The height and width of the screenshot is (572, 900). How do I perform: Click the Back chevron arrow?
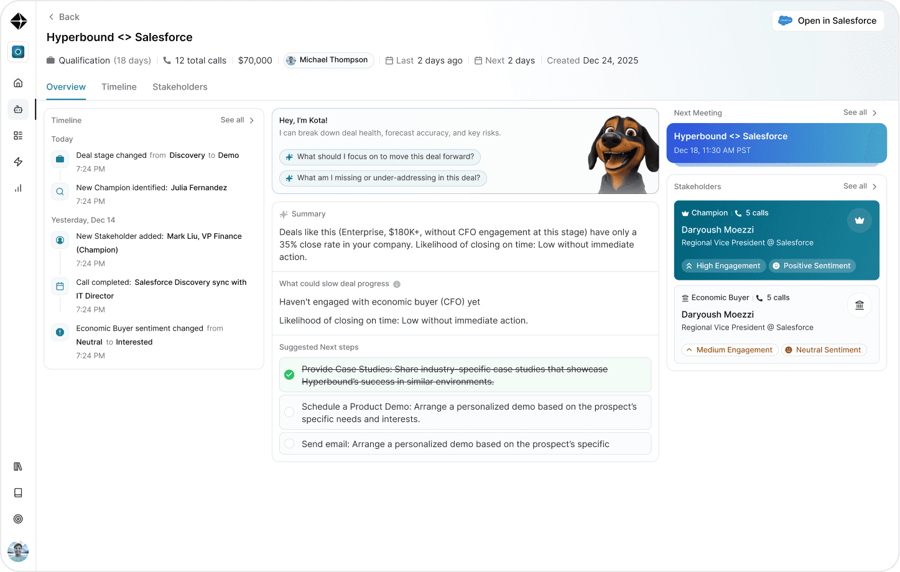pyautogui.click(x=51, y=17)
